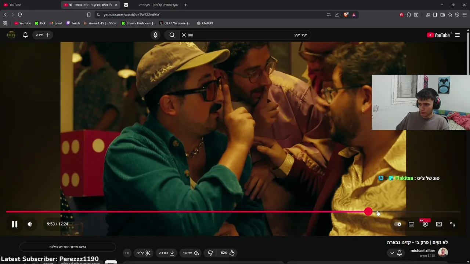This screenshot has height=264, width=470.
Task: Go to YouTube home via the logo
Action: pos(438,35)
